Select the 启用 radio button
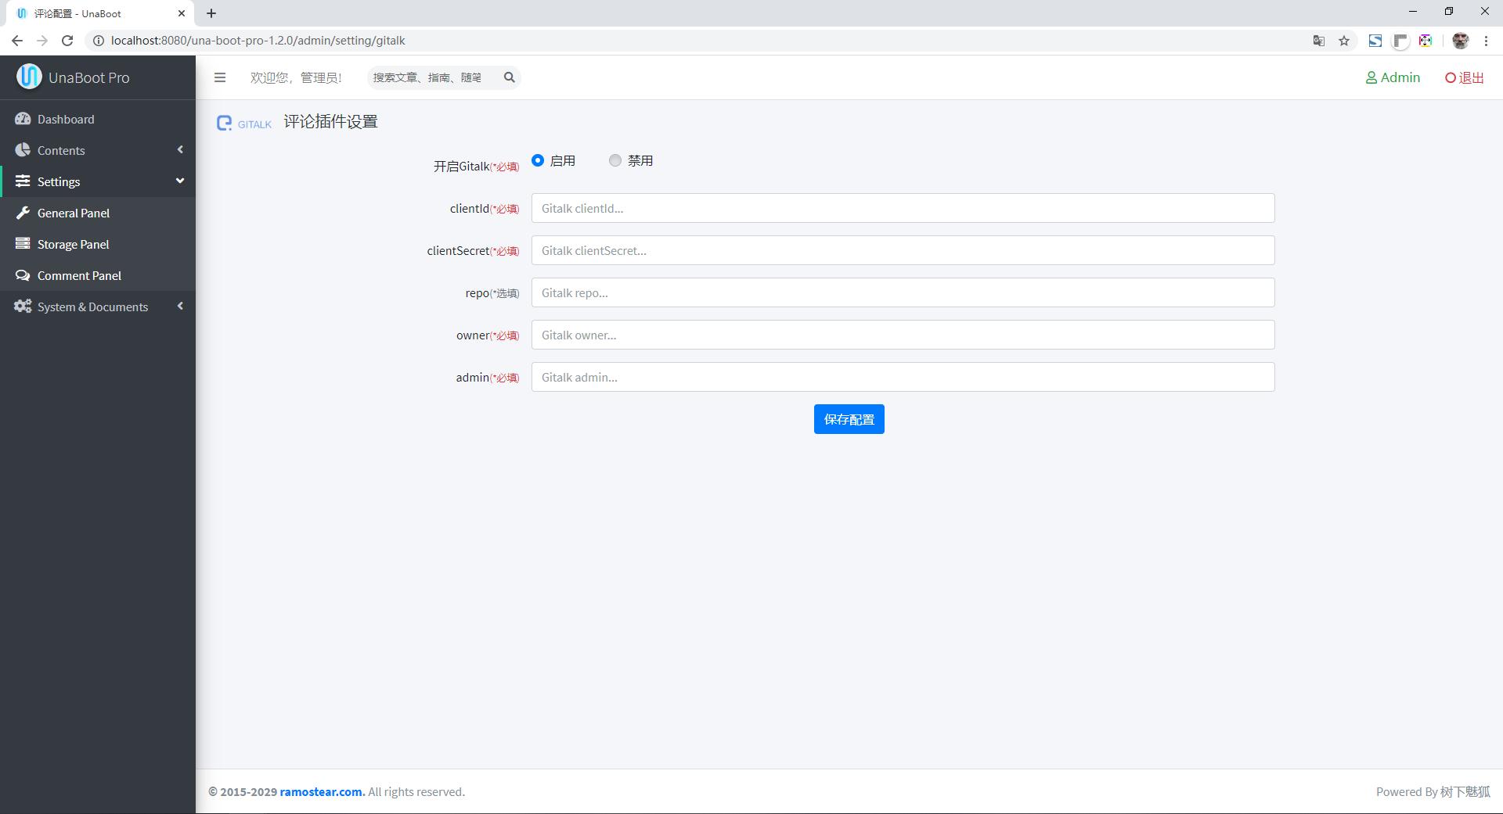This screenshot has height=814, width=1503. 538,160
